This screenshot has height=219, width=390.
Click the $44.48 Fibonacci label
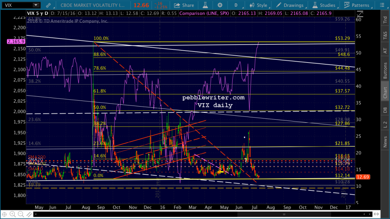point(342,68)
